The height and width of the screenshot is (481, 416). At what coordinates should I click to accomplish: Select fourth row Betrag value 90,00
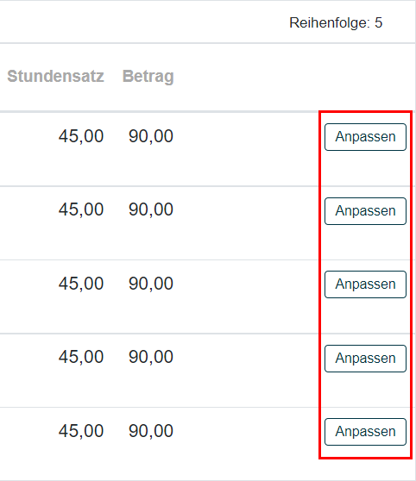tap(151, 357)
